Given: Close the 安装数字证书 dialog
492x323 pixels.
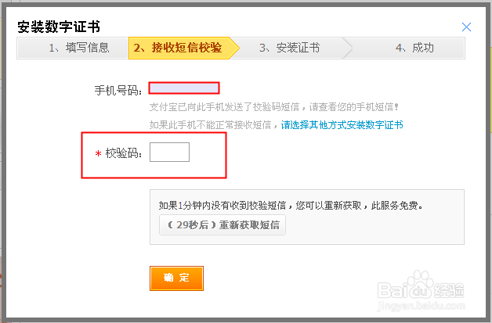Looking at the screenshot, I should click(x=467, y=27).
